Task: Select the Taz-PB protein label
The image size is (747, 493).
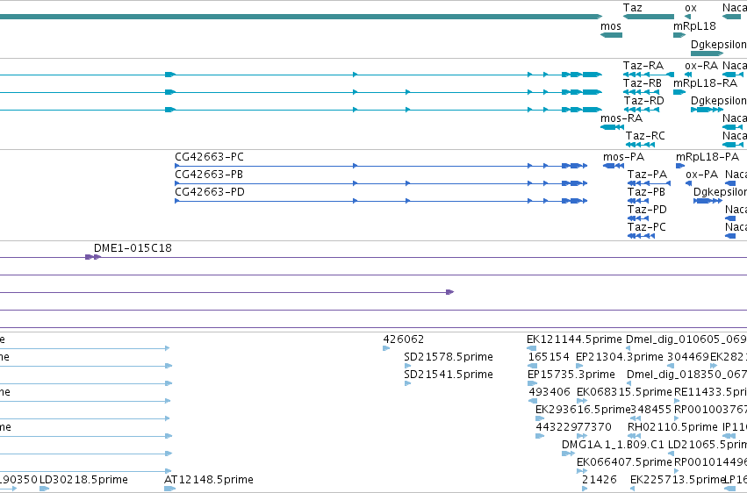Action: coord(646,192)
